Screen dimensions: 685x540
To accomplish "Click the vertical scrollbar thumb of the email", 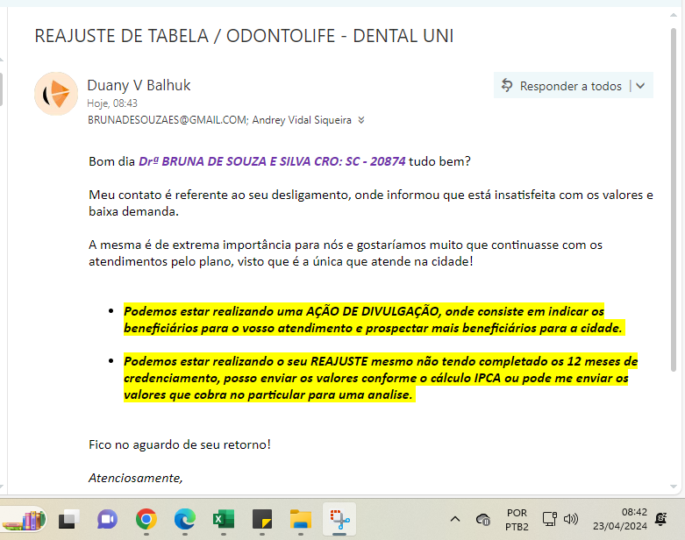I will click(x=674, y=200).
